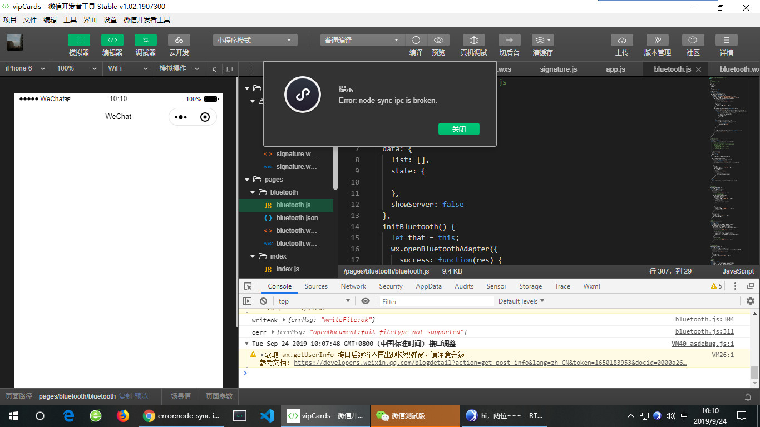
Task: Toggle the 调试器 debugger panel
Action: (x=146, y=40)
